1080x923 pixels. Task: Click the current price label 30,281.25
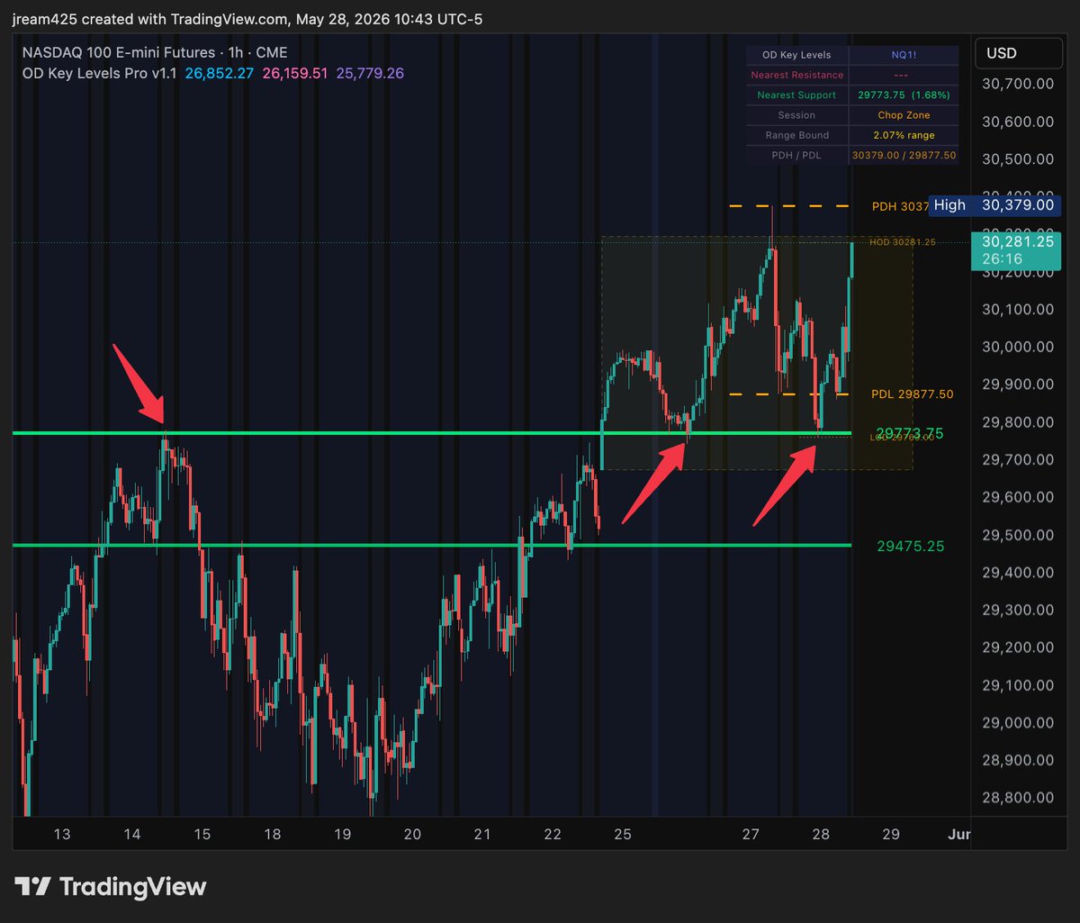tap(1018, 241)
